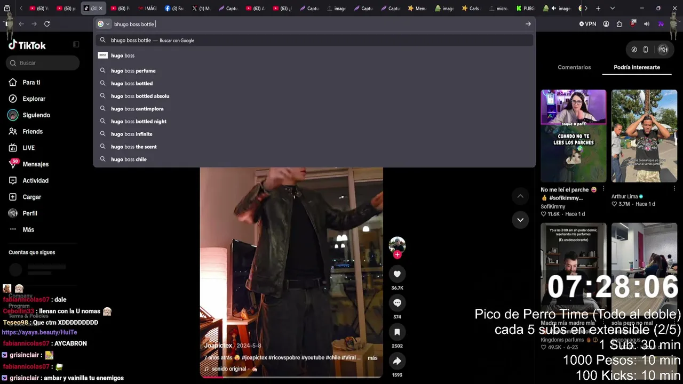Image resolution: width=683 pixels, height=384 pixels.
Task: Select 'hugo boss cantimplora' suggestion
Action: click(x=315, y=109)
